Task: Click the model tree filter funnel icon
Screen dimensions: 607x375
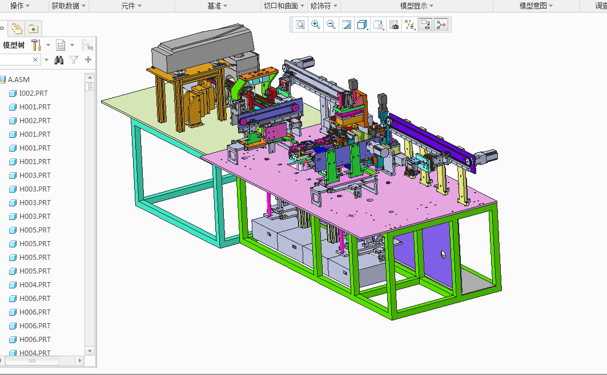Action: (x=74, y=59)
